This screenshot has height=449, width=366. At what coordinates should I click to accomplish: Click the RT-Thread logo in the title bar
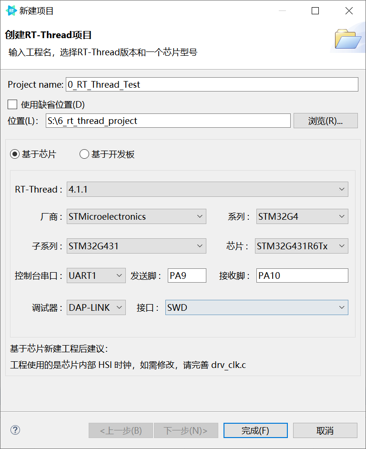click(x=10, y=10)
